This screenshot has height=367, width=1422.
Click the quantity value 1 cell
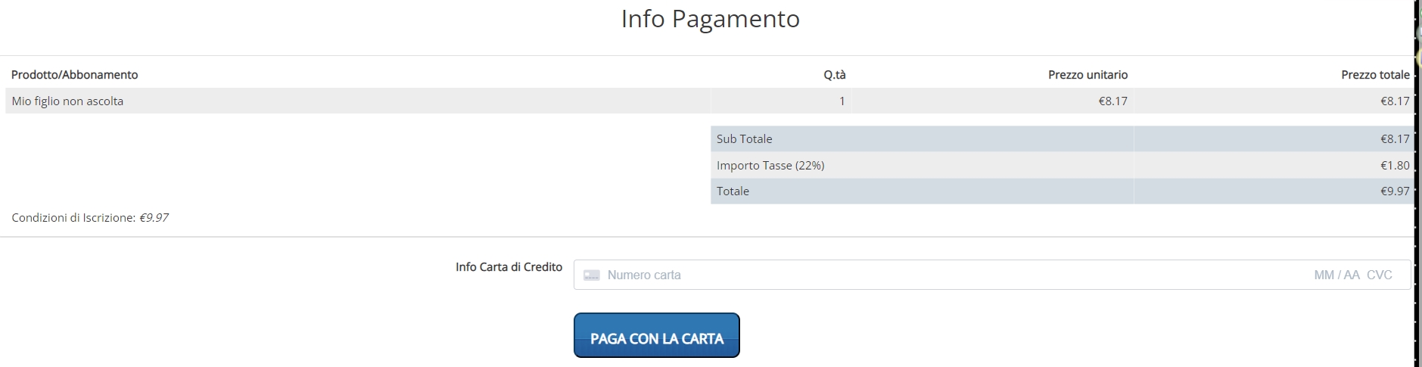(842, 101)
